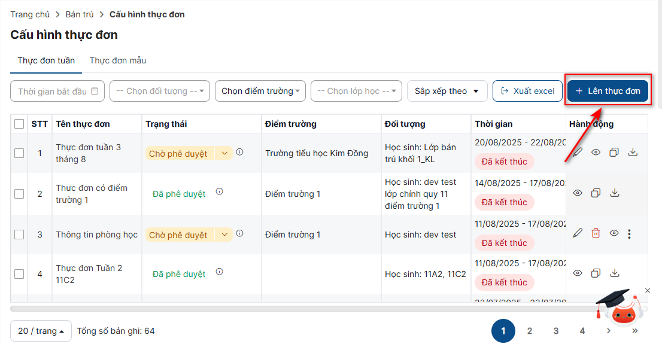662x347 pixels.
Task: Tick the select-all checkbox in table header
Action: click(19, 124)
